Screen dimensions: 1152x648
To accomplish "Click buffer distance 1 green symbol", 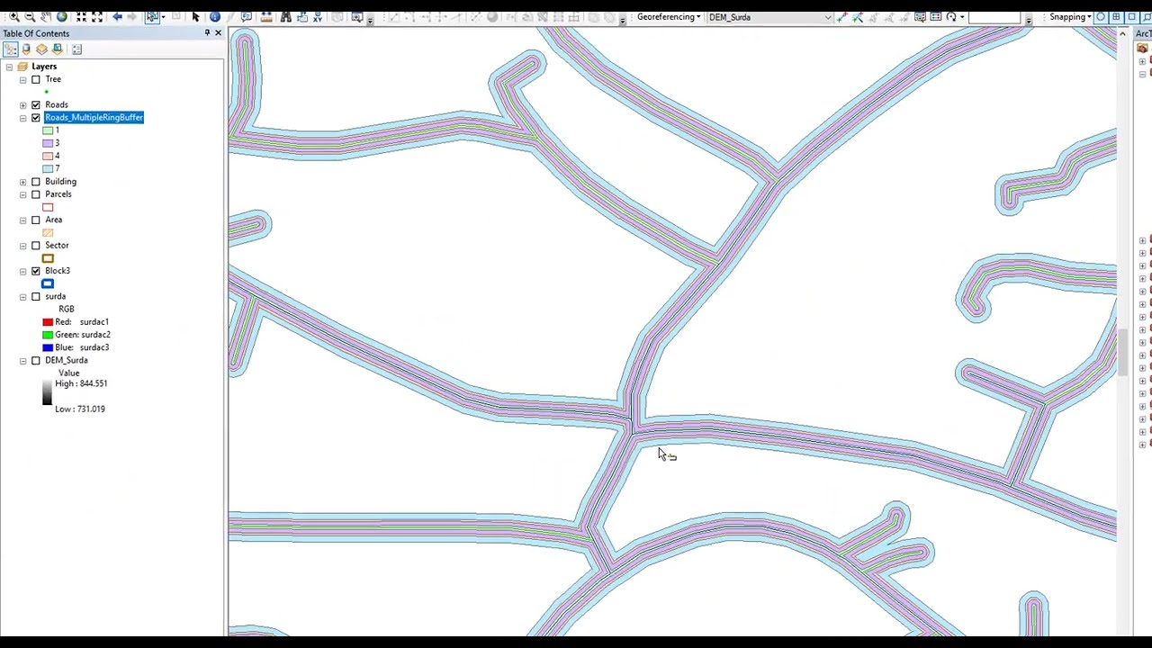I will point(48,130).
